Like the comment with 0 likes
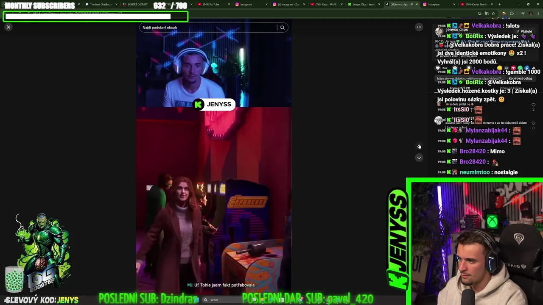 coord(533,123)
